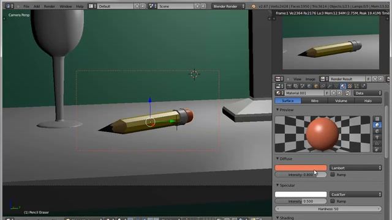Image resolution: width=392 pixels, height=220 pixels.
Task: Open the World properties tab icon
Action: [309, 86]
